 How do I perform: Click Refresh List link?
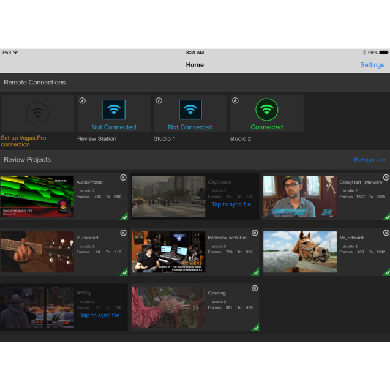click(x=369, y=160)
